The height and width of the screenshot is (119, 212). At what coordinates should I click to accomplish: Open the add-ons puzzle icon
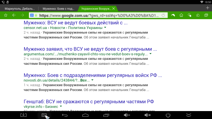(198, 15)
